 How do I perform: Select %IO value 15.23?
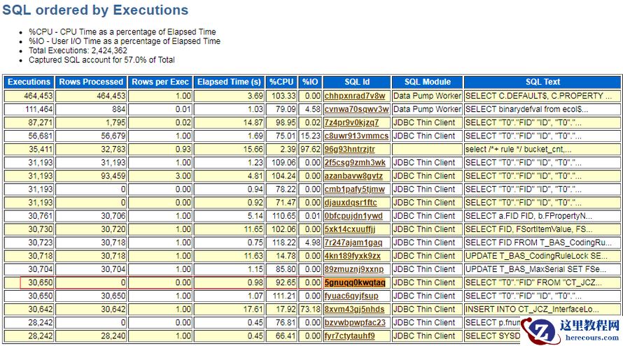310,136
